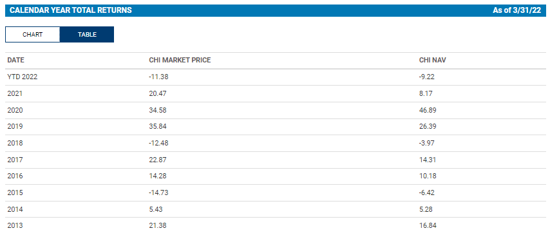Viewport: 550px width, 244px height.
Task: Click the 2013 NAV value 16.84
Action: click(x=428, y=226)
